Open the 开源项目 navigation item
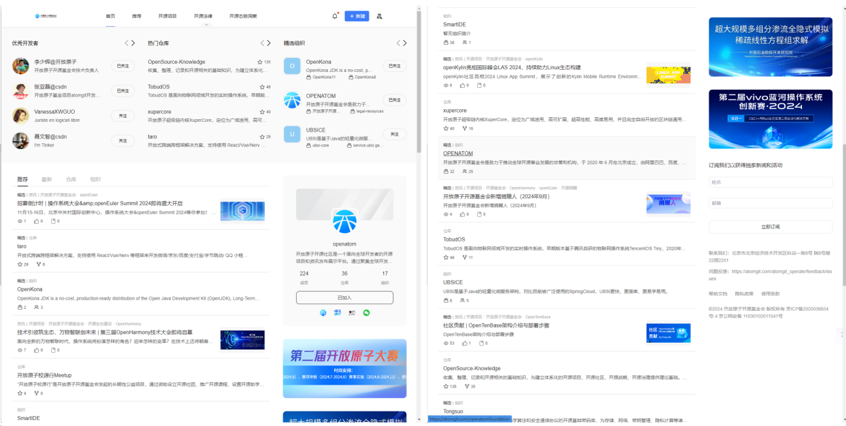The width and height of the screenshot is (846, 426). (x=168, y=16)
